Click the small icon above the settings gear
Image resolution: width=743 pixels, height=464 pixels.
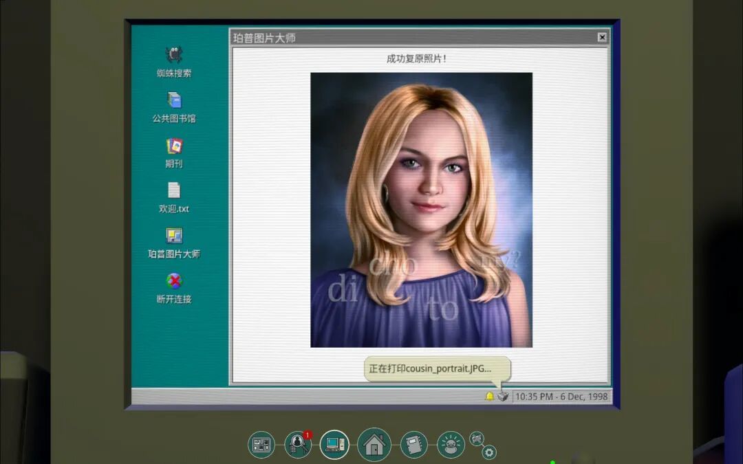tap(476, 438)
